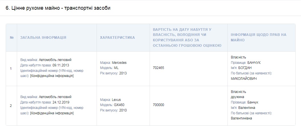Click the section heading about transport vehicles
Viewport: 301px width, 126px height.
pos(58,8)
